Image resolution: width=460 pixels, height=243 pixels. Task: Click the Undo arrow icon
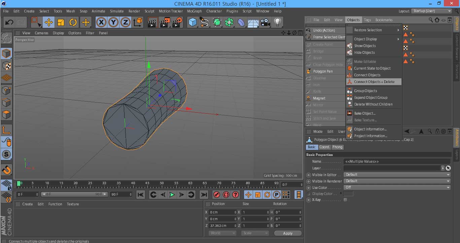(9, 23)
